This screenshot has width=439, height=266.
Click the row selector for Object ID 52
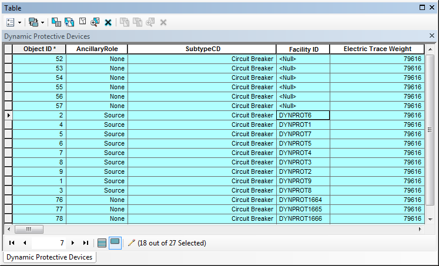(8, 59)
